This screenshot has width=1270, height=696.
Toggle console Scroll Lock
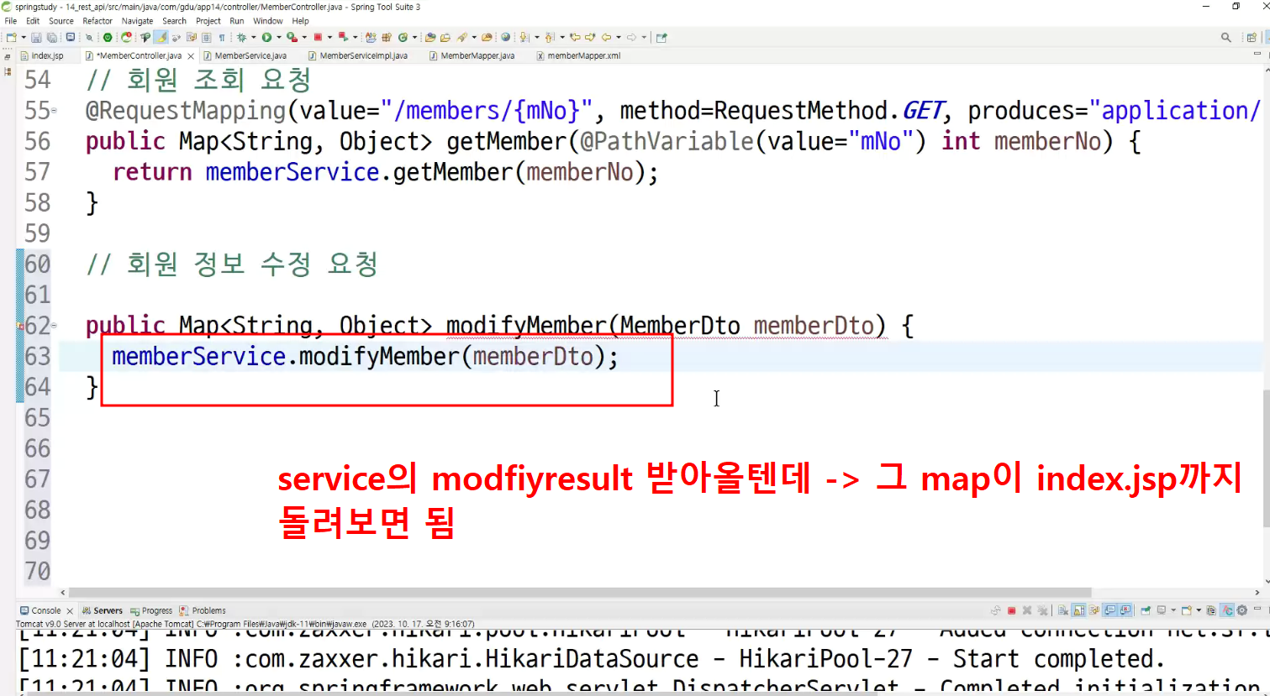1078,610
